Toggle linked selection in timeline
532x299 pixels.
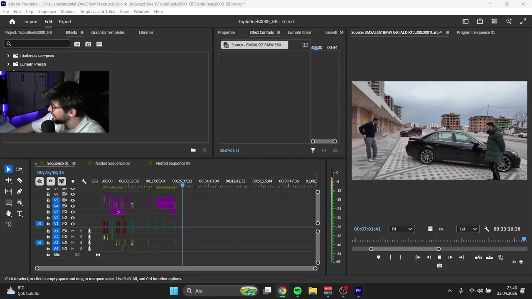62,181
